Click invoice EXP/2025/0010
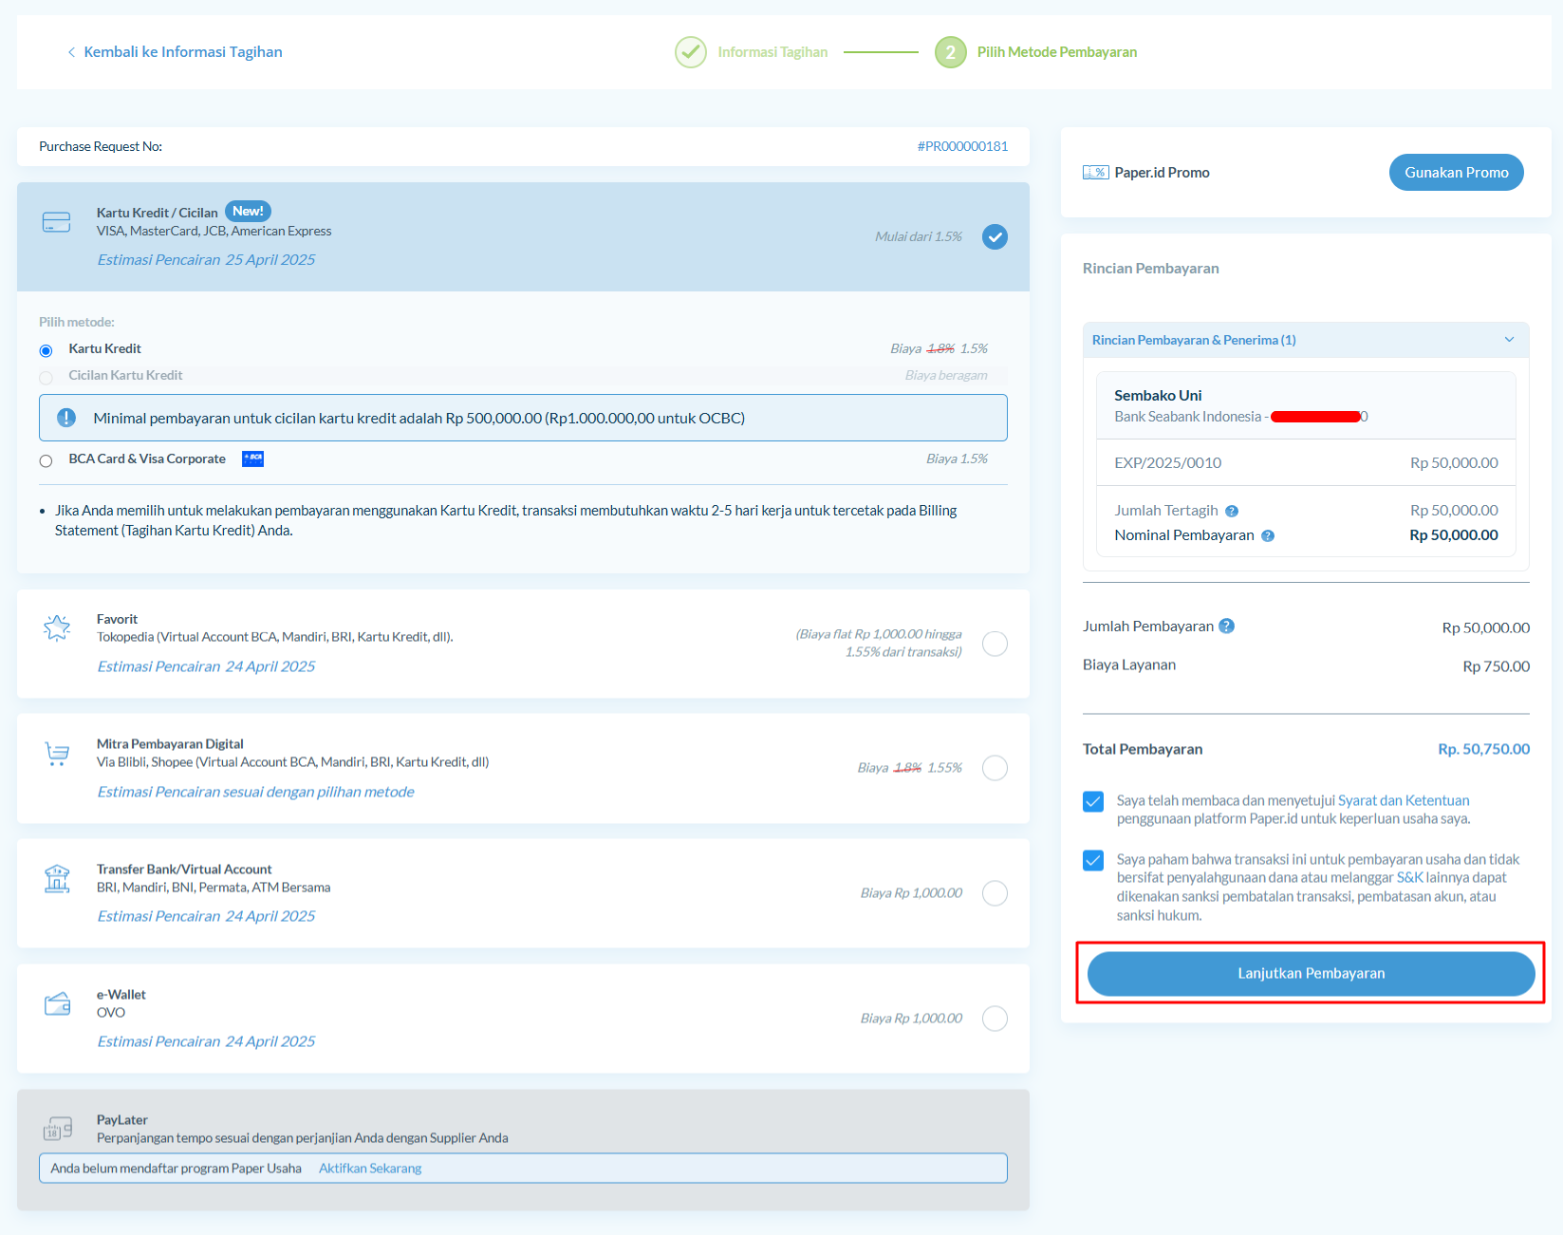1563x1235 pixels. [x=1167, y=463]
